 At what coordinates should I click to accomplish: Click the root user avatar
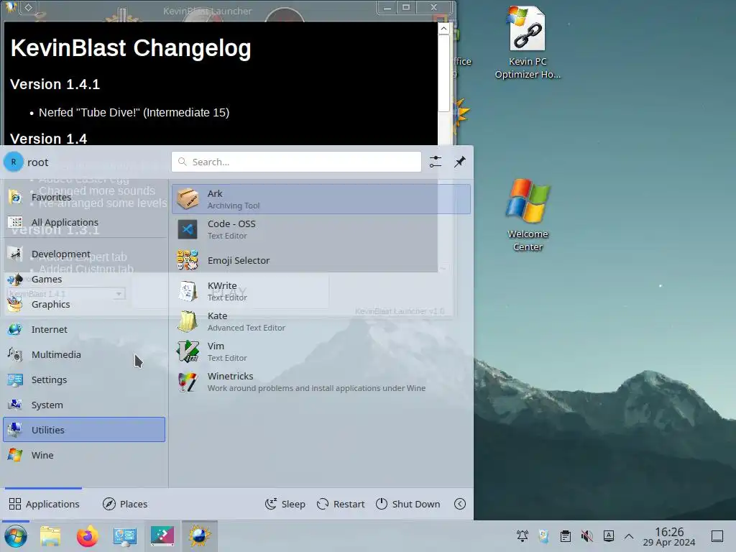[14, 162]
